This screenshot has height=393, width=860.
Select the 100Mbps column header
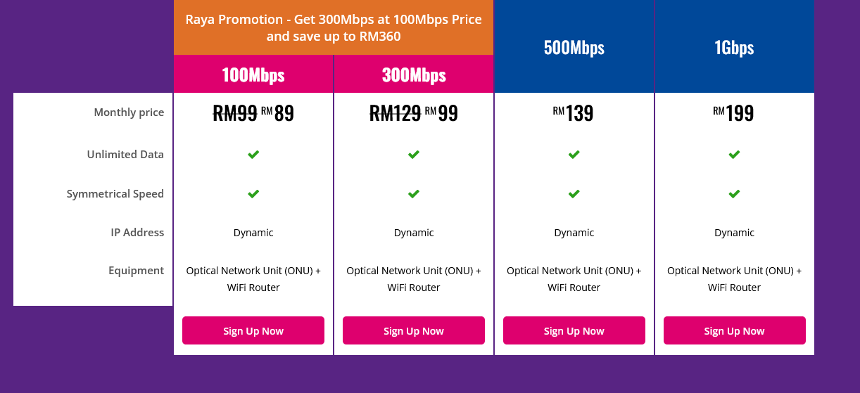(253, 74)
